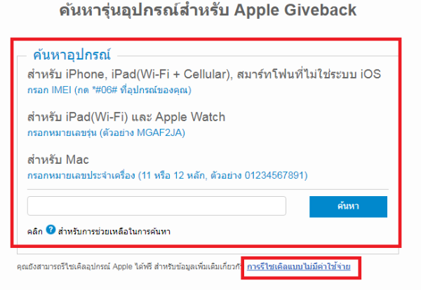Click the word Apple in footer text

123,267
